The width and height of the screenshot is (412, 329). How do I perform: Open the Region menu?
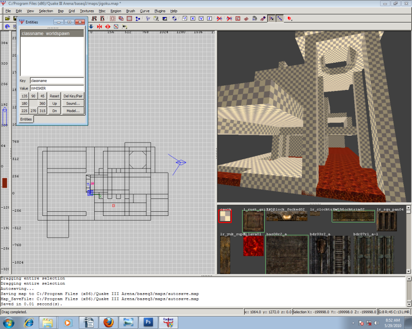point(116,11)
